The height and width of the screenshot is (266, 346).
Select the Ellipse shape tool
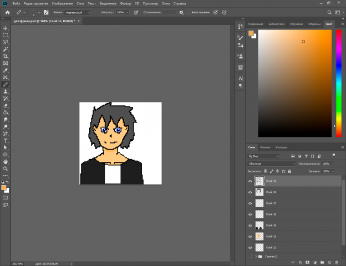pos(6,155)
